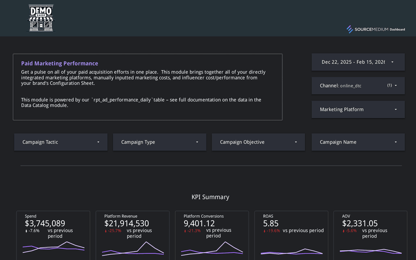Click the Paid Marketing Performance heading
416x260 pixels.
point(59,63)
